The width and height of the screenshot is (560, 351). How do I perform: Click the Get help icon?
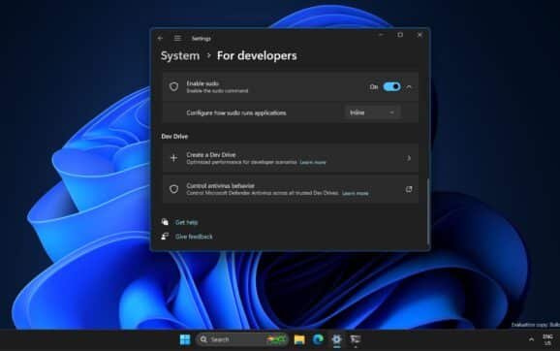[x=165, y=222]
